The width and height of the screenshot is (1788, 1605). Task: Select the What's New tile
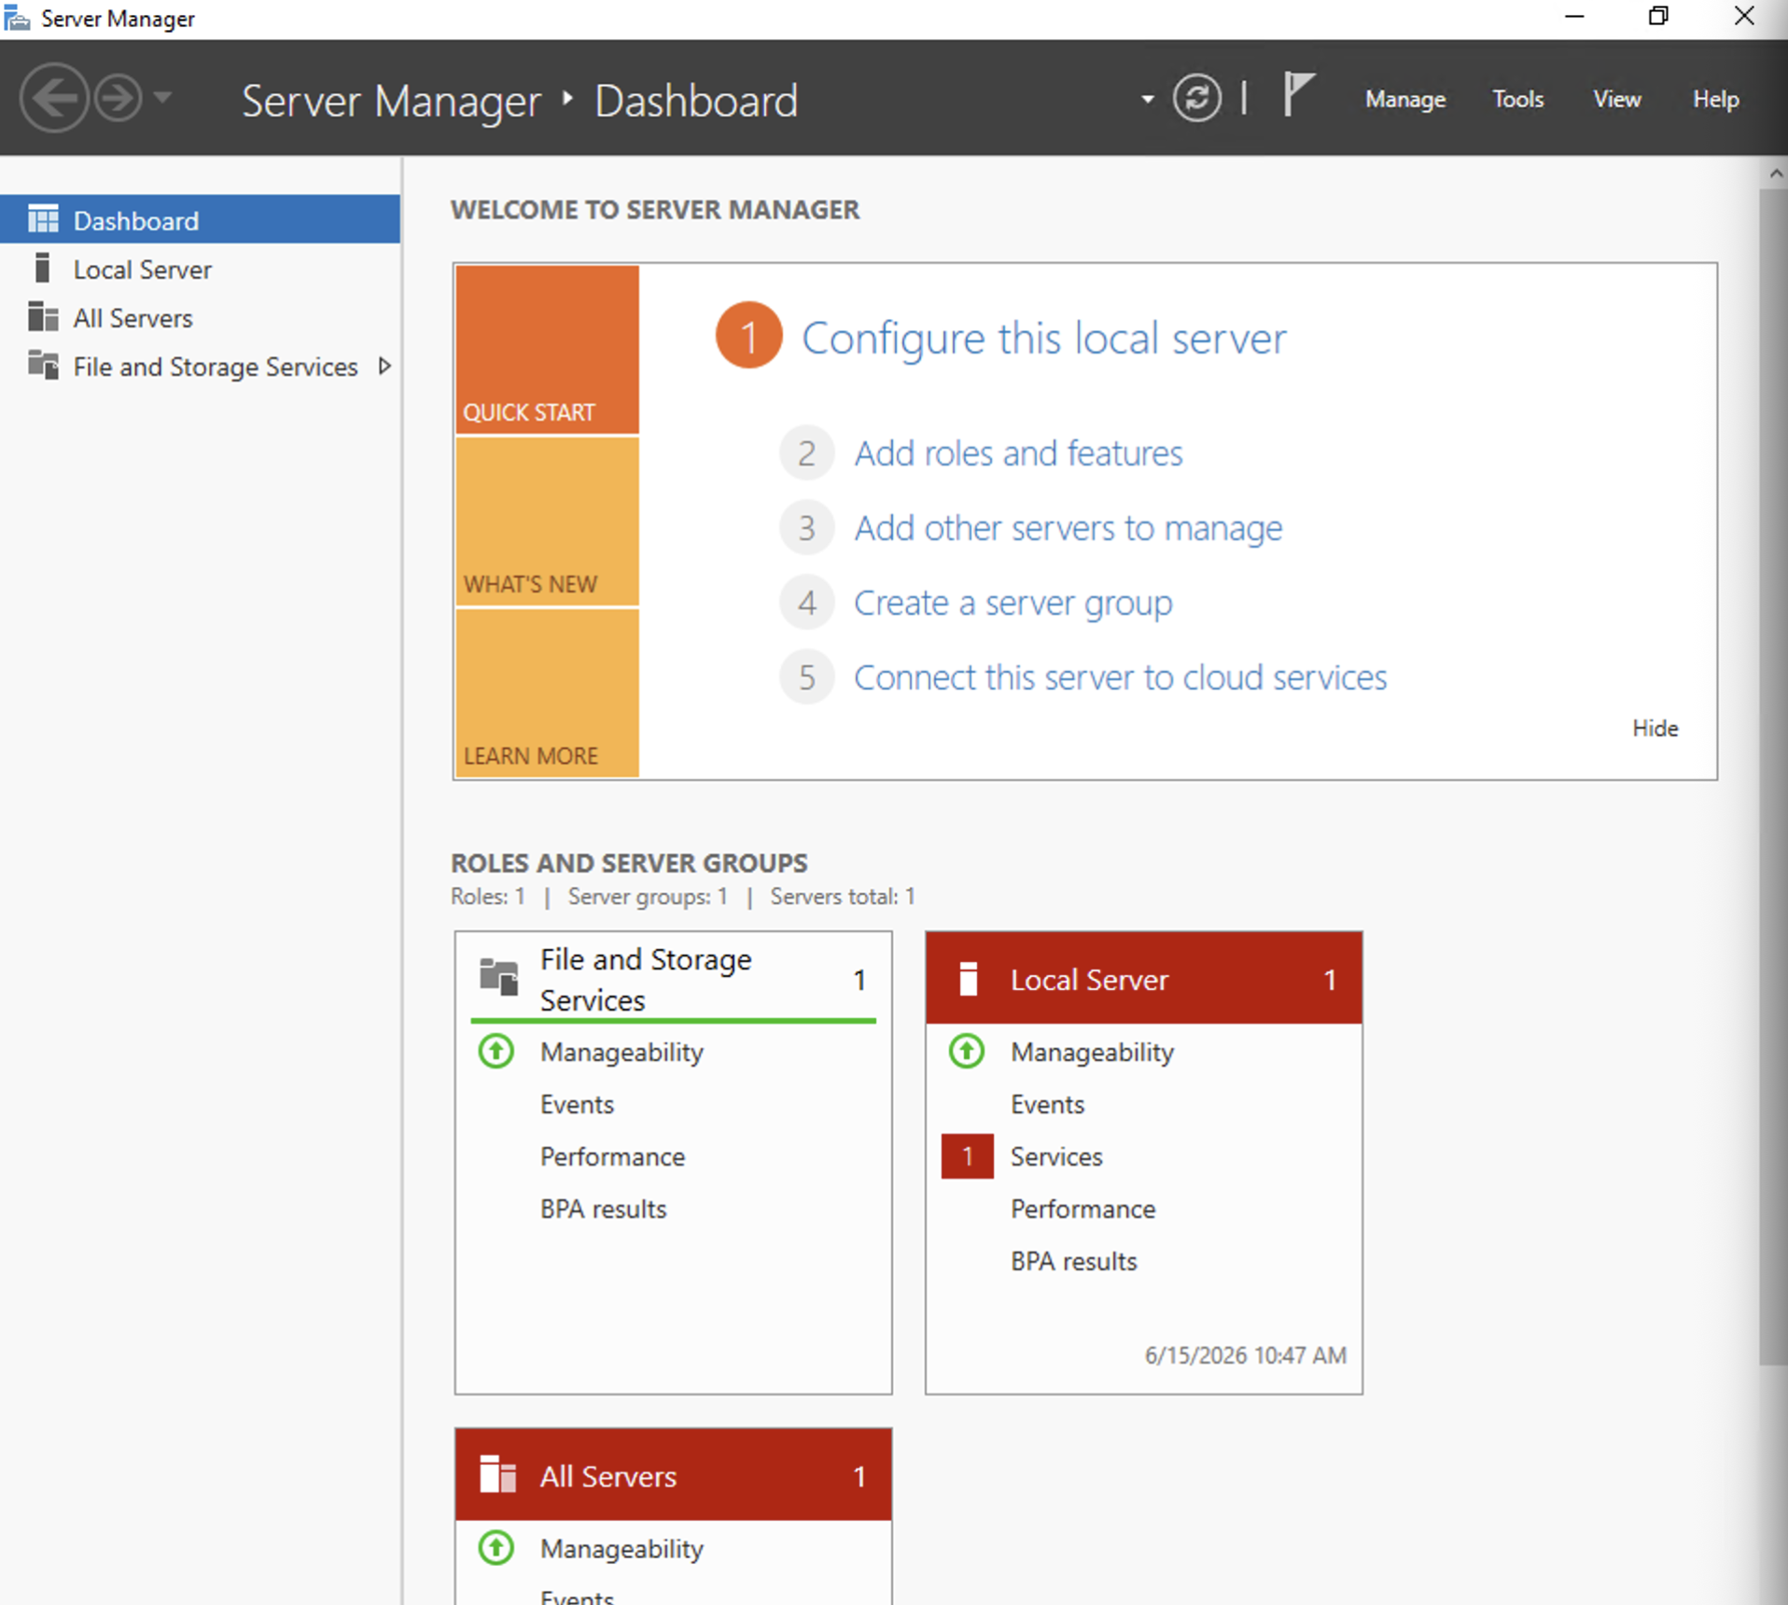tap(547, 522)
